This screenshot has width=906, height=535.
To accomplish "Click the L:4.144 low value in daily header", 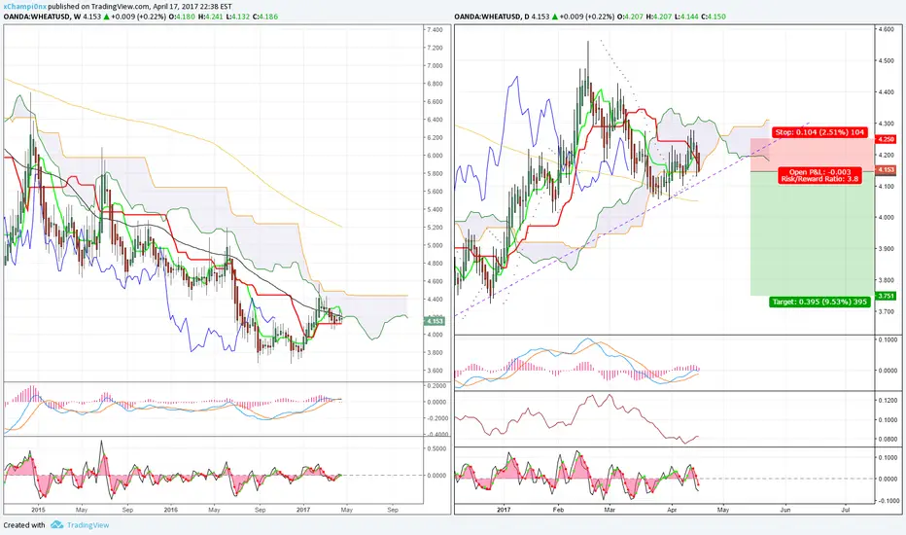I will point(686,17).
